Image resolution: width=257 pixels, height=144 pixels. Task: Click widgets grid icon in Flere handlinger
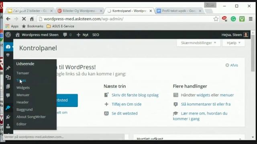point(176,95)
